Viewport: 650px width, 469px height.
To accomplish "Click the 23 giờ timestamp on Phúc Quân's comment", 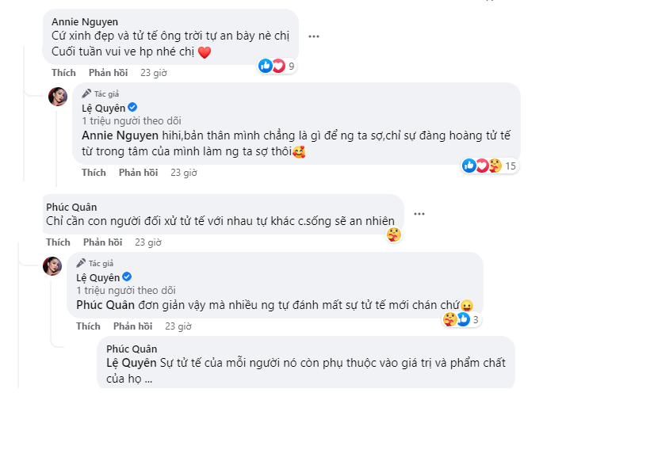I will click(x=149, y=242).
